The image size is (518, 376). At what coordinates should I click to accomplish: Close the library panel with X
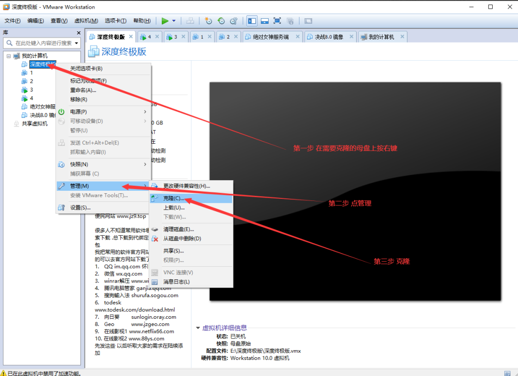coord(78,33)
